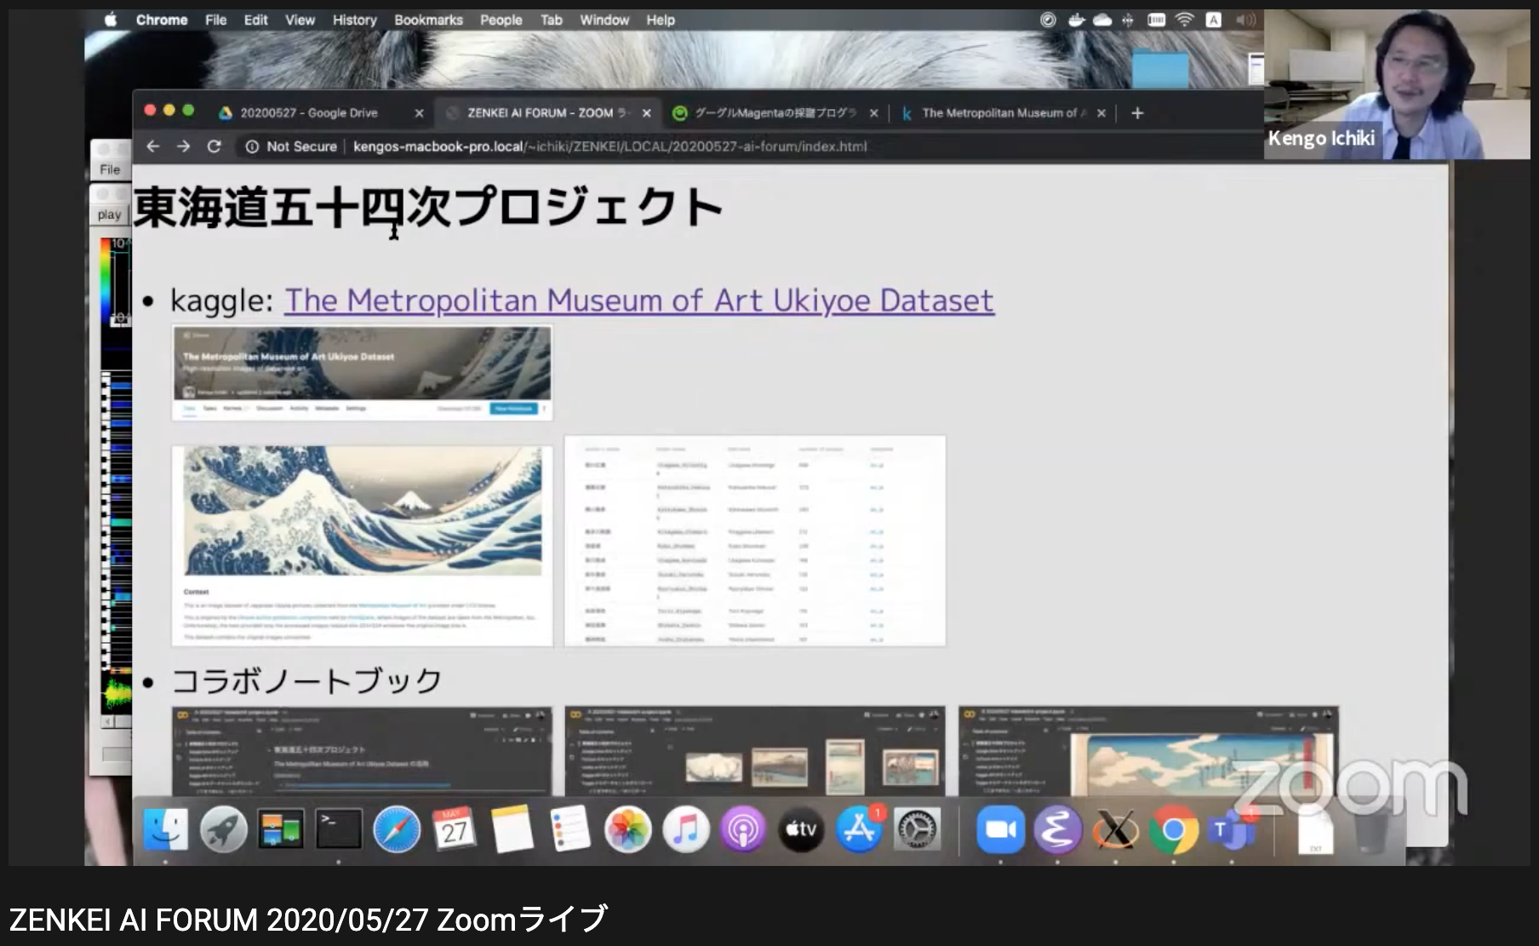1539x946 pixels.
Task: Click the Wi-Fi status icon
Action: (x=1184, y=20)
